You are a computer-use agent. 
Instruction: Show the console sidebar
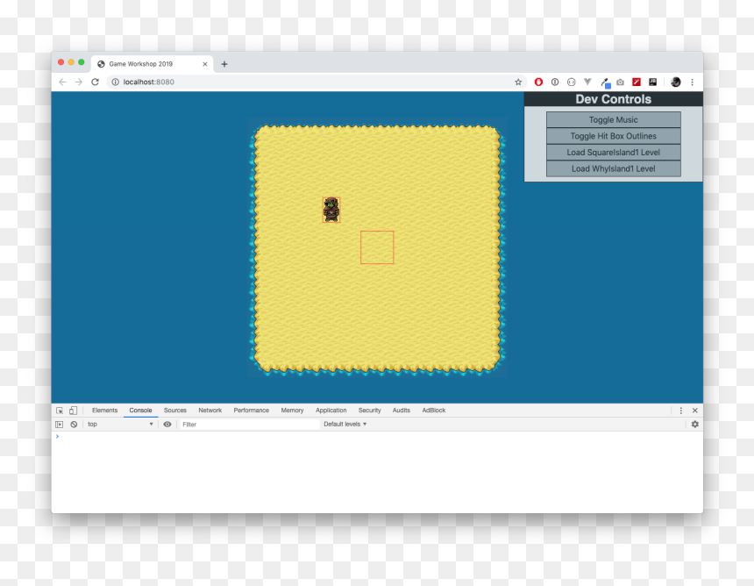tap(59, 425)
